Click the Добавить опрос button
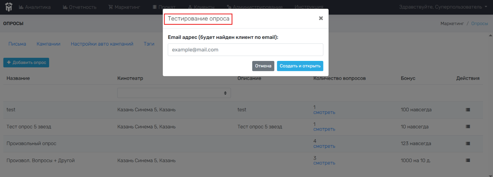Viewport: 493px width, 177px height. pos(26,62)
